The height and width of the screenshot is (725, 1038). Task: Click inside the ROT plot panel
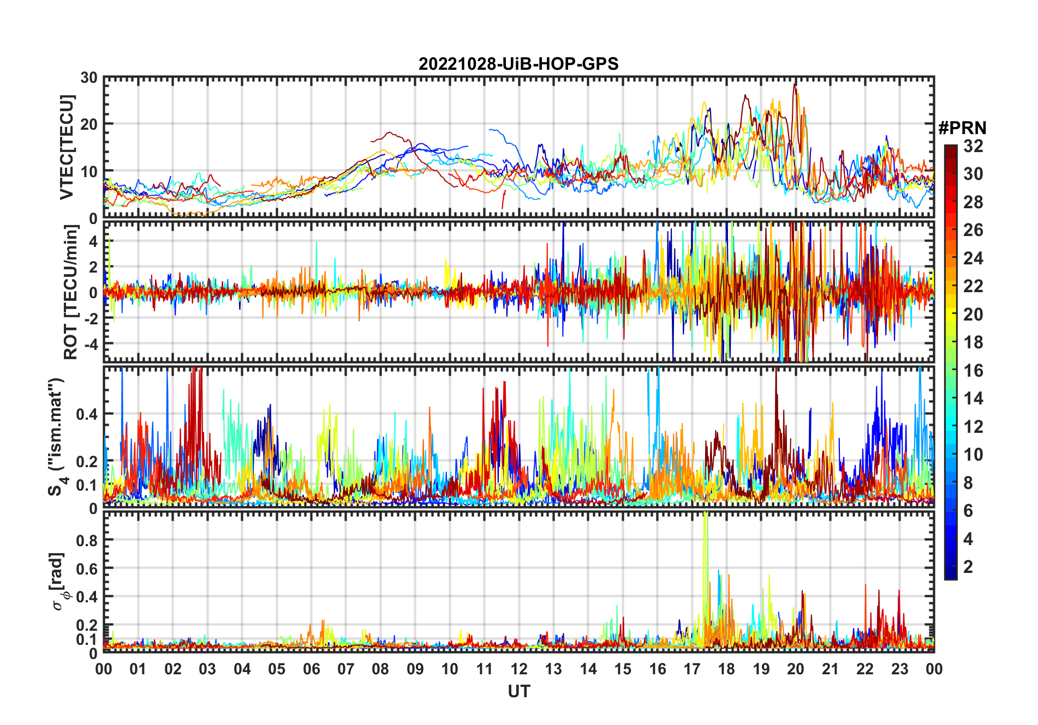coord(519,292)
